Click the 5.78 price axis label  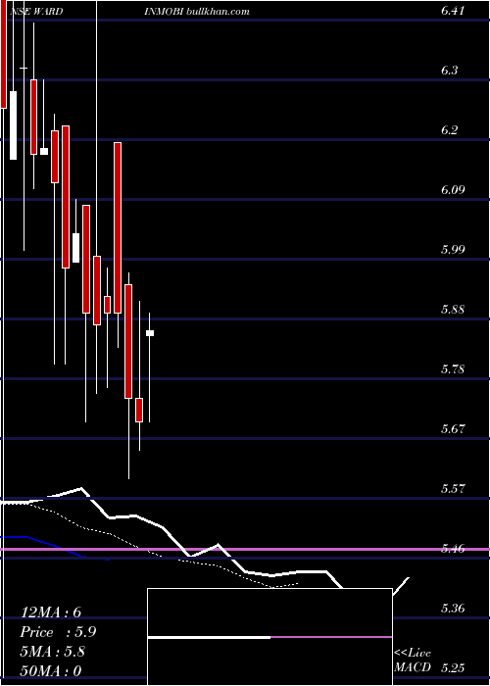453,369
